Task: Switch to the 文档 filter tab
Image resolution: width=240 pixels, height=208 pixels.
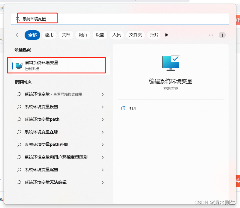Action: point(66,35)
